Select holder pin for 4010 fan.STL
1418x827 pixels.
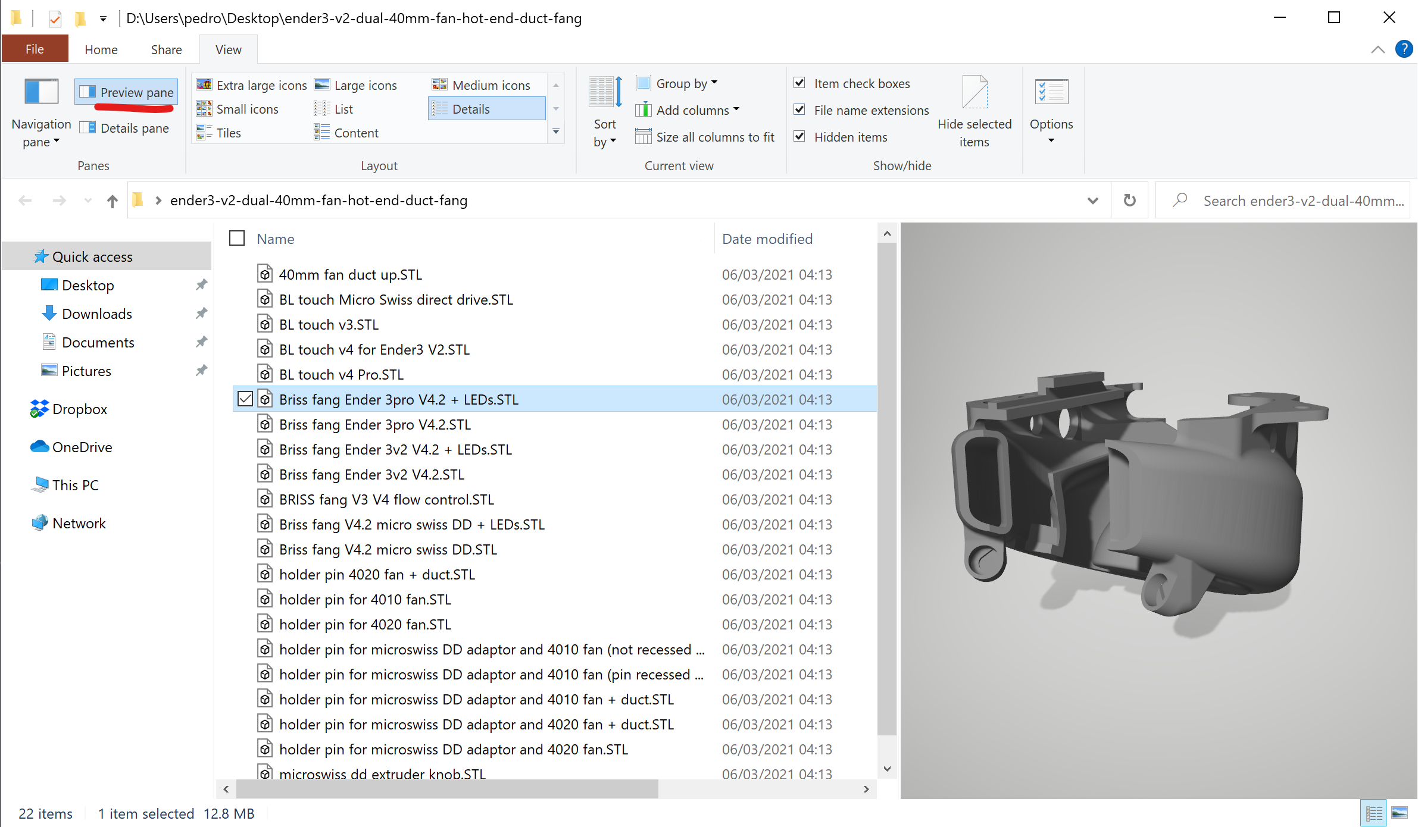pos(365,599)
